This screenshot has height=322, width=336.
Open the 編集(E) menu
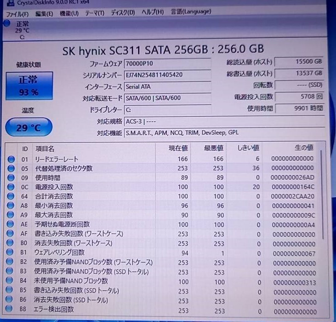tap(44, 14)
